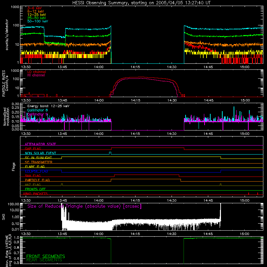Click the 0.30 value on the modulation axis
The height and width of the screenshot is (267, 267).
(x=15, y=104)
